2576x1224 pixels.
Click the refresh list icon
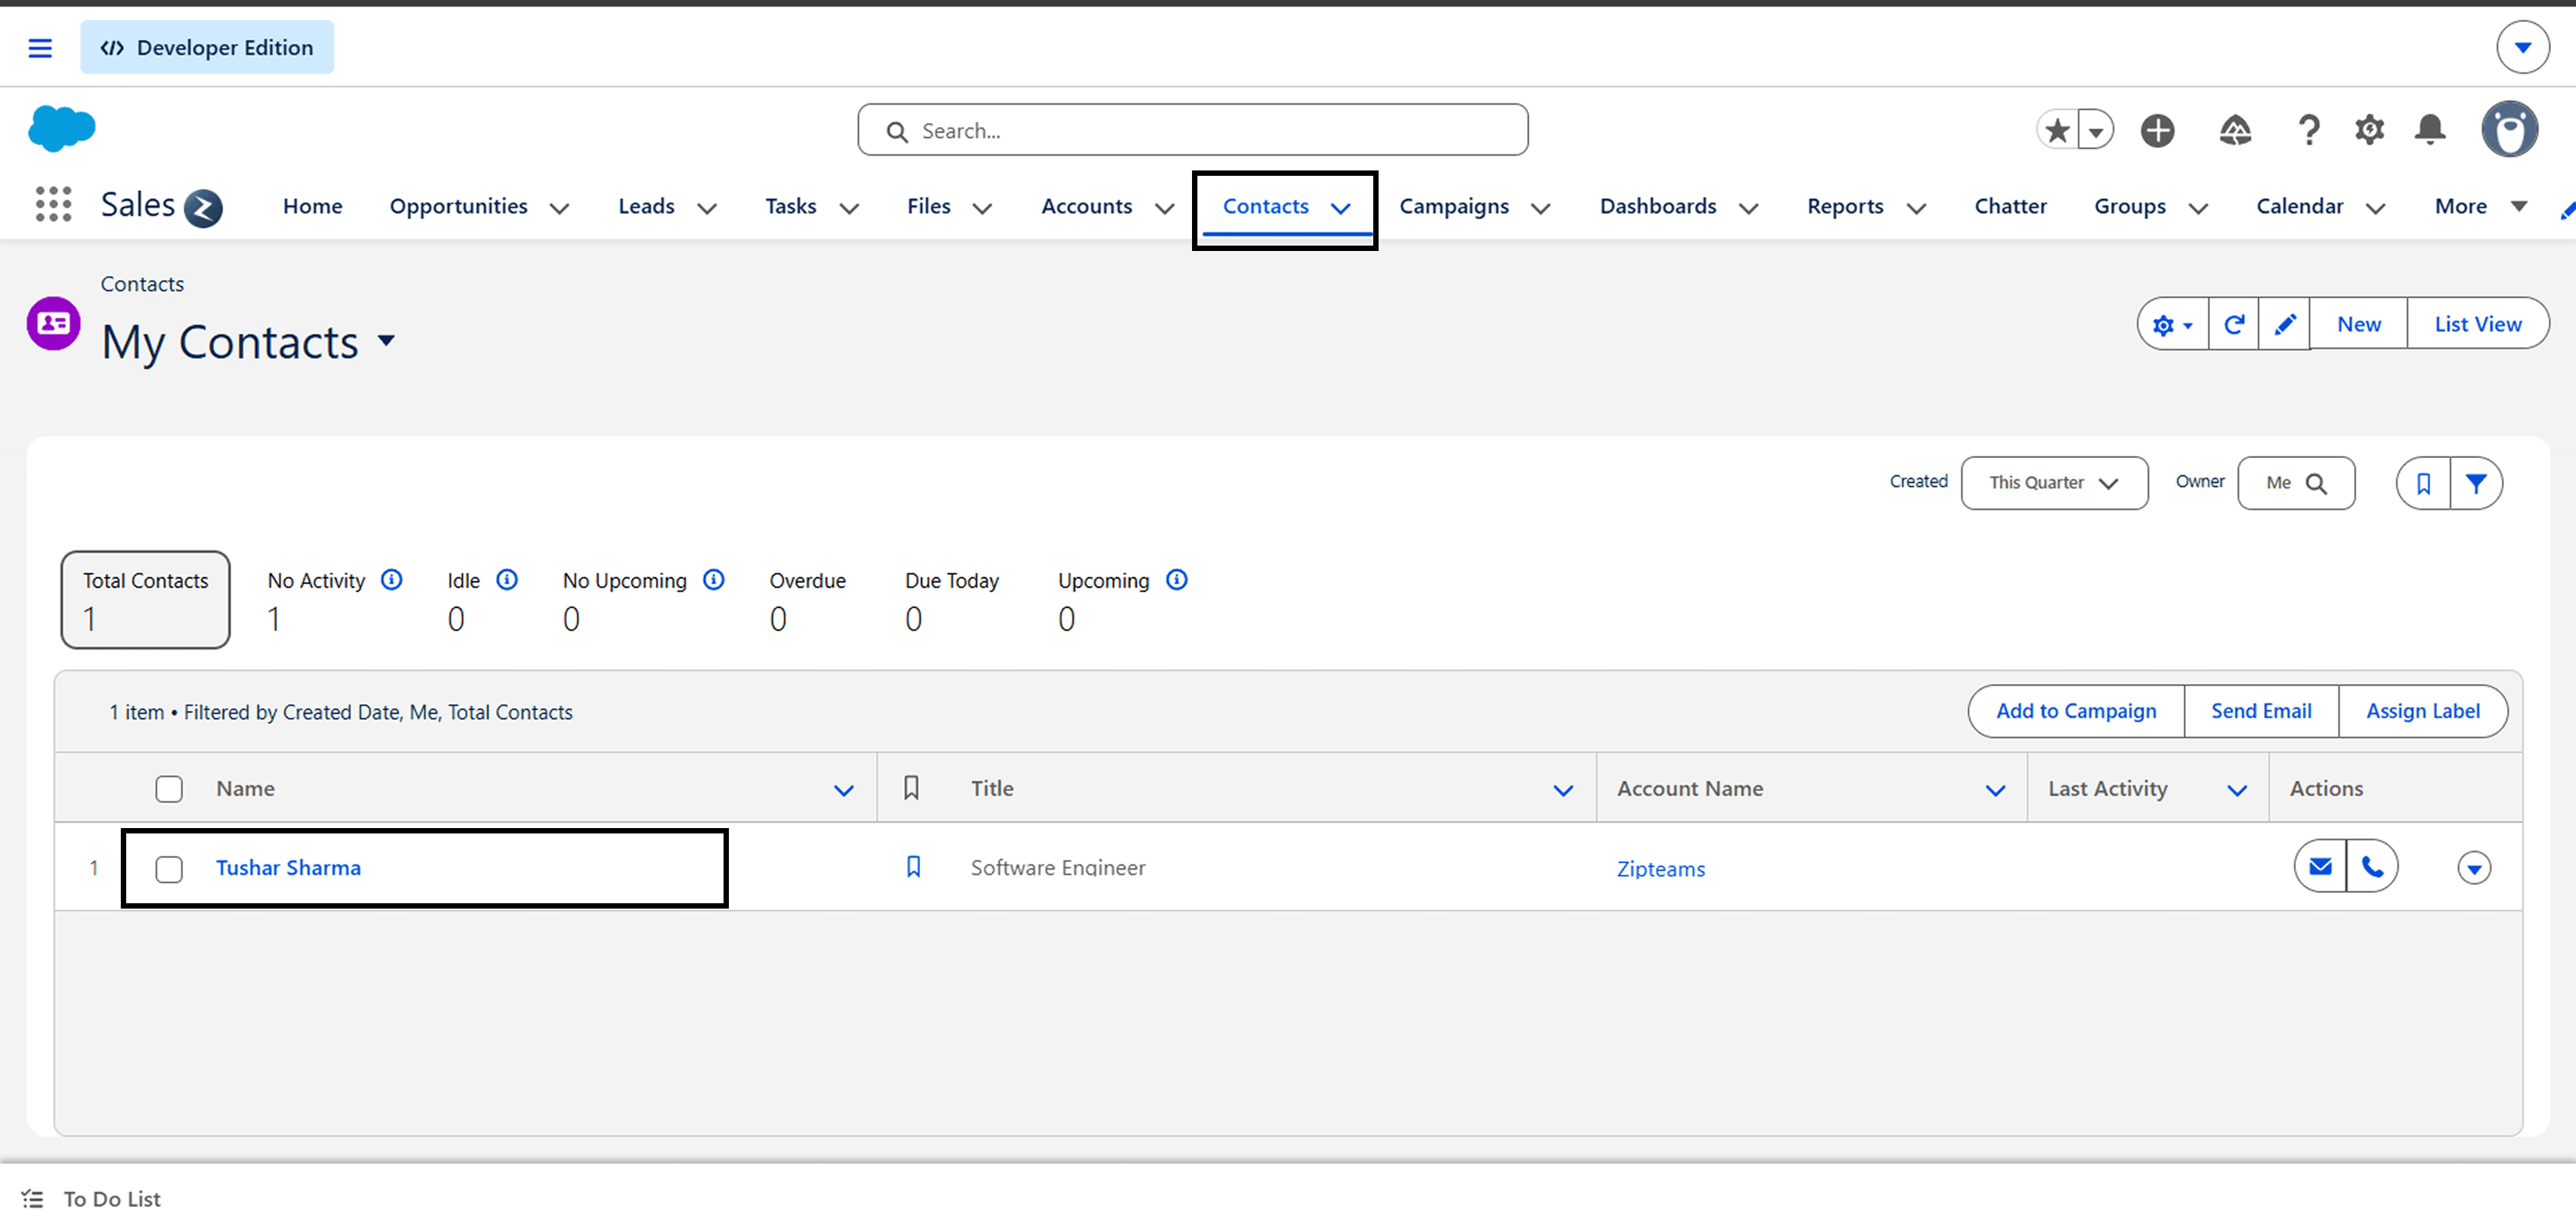click(x=2234, y=324)
